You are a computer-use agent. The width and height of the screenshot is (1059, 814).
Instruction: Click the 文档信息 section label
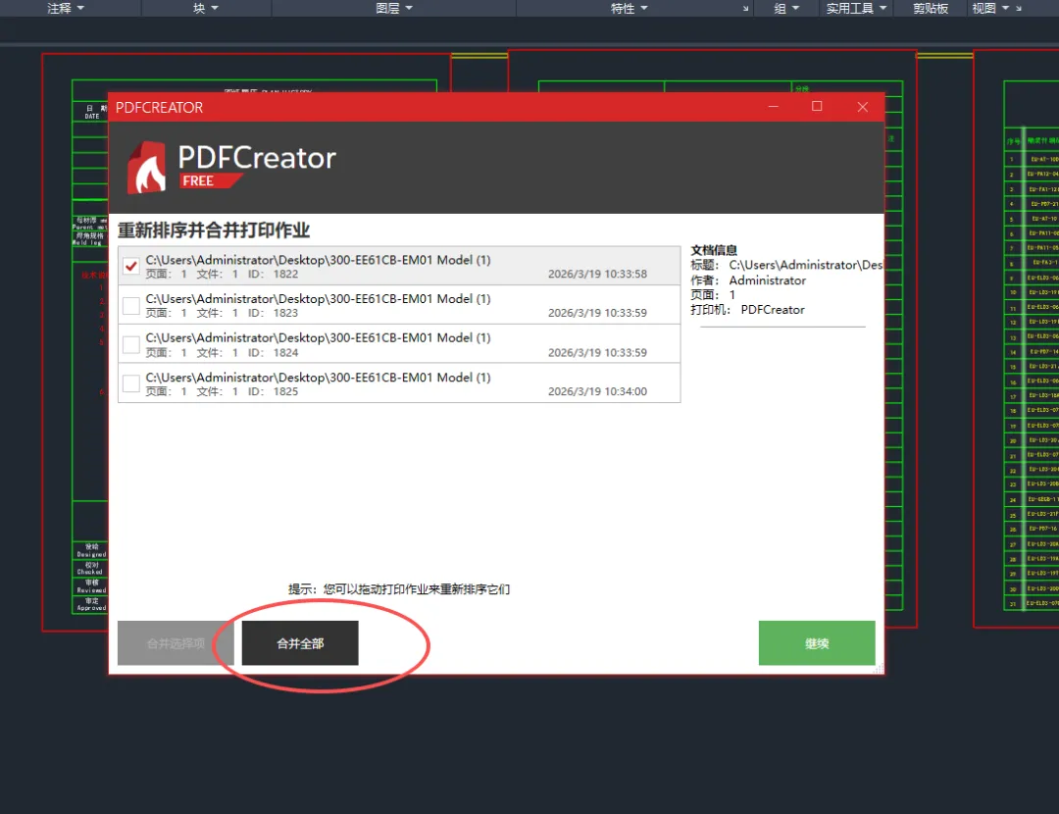[x=713, y=250]
